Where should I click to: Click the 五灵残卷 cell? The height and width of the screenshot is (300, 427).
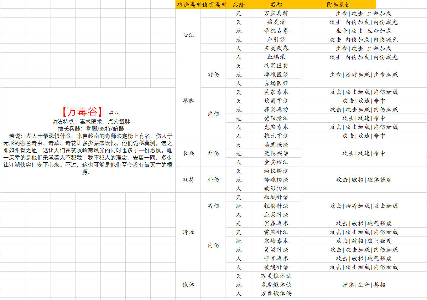click(276, 48)
